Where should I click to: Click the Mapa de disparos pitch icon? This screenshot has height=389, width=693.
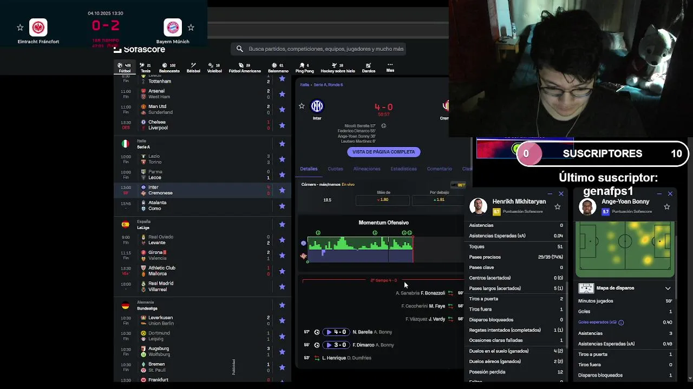tap(586, 288)
